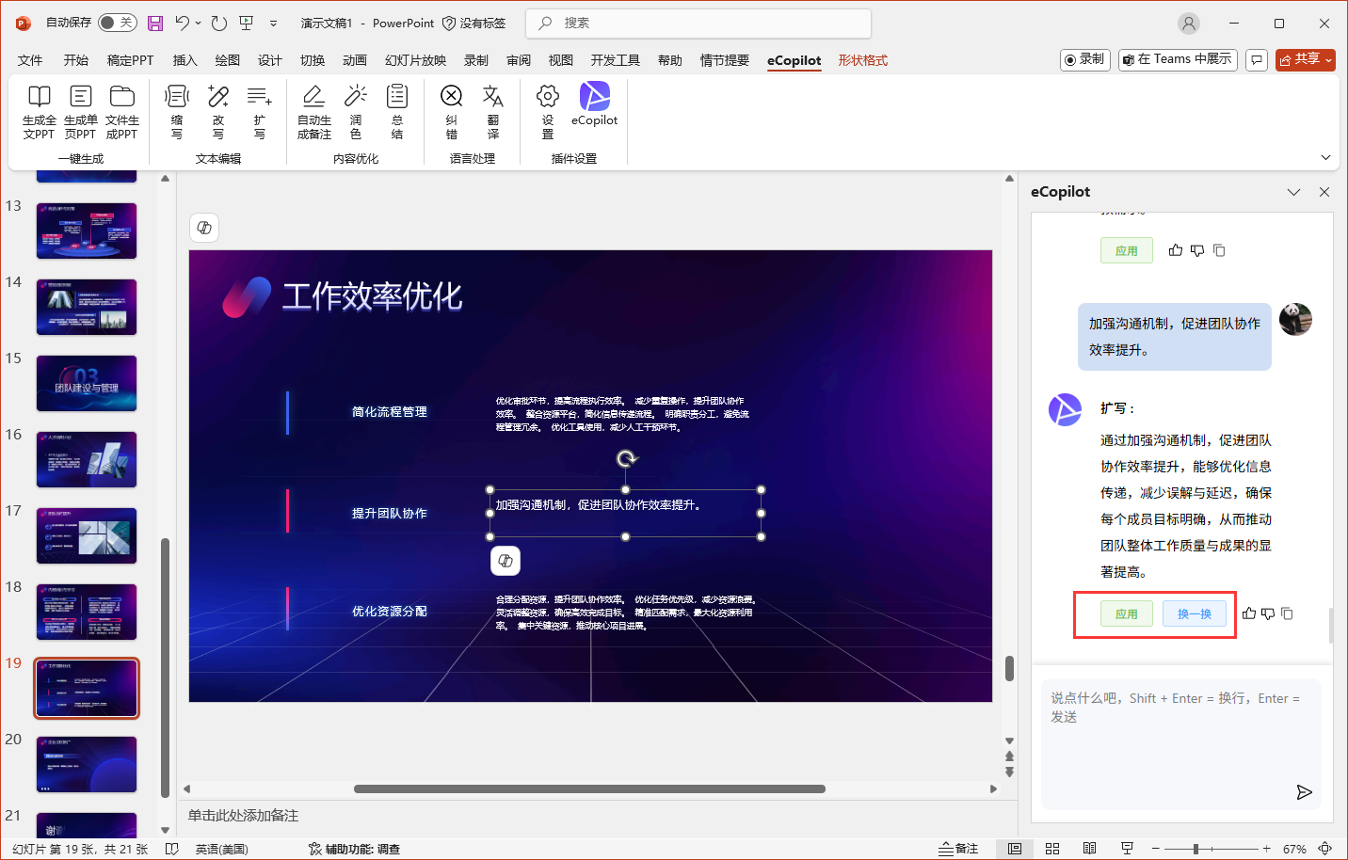Viewport: 1348px width, 860px height.
Task: Click the 换一换 regenerate button
Action: coord(1194,613)
